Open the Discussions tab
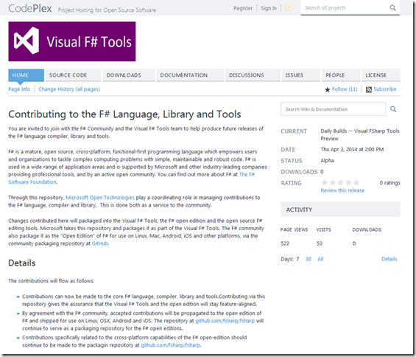This screenshot has width=416, height=357. [253, 75]
